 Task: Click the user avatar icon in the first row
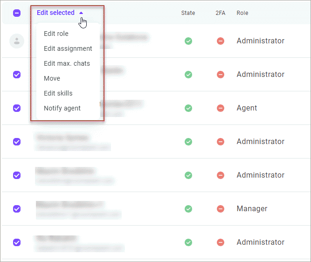(17, 41)
